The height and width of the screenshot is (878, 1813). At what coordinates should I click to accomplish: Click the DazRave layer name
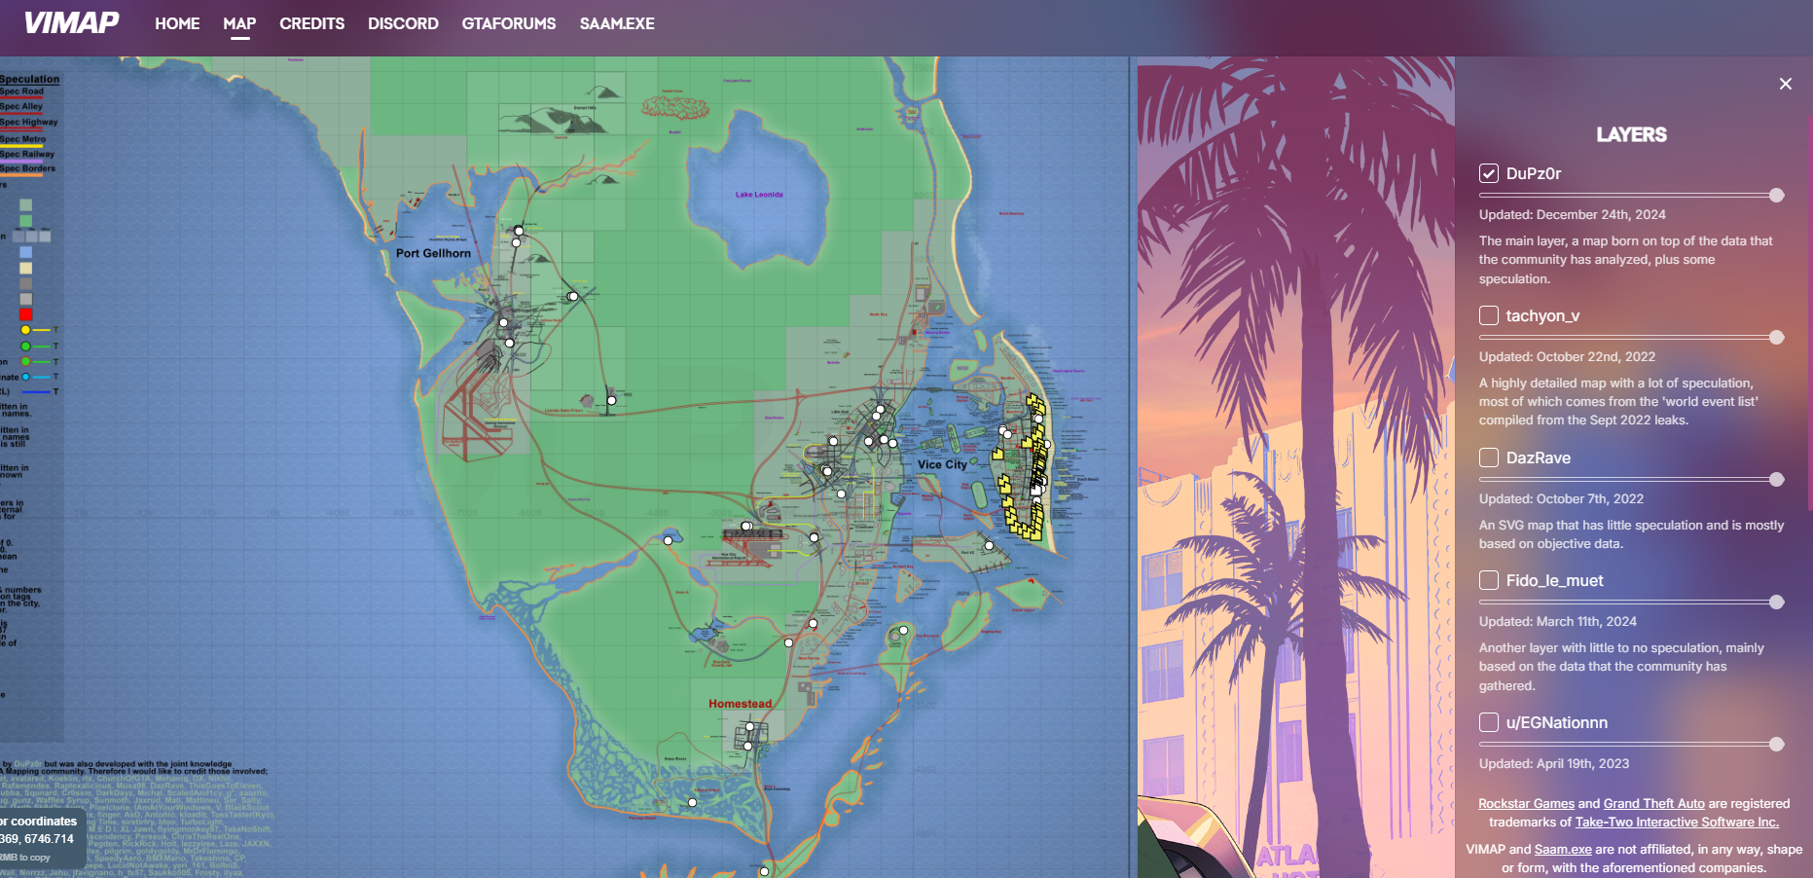[x=1539, y=457]
